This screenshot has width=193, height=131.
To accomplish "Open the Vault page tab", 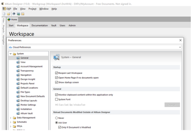I will [54, 26].
